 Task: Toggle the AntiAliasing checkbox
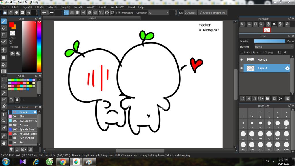pyautogui.click(x=119, y=13)
